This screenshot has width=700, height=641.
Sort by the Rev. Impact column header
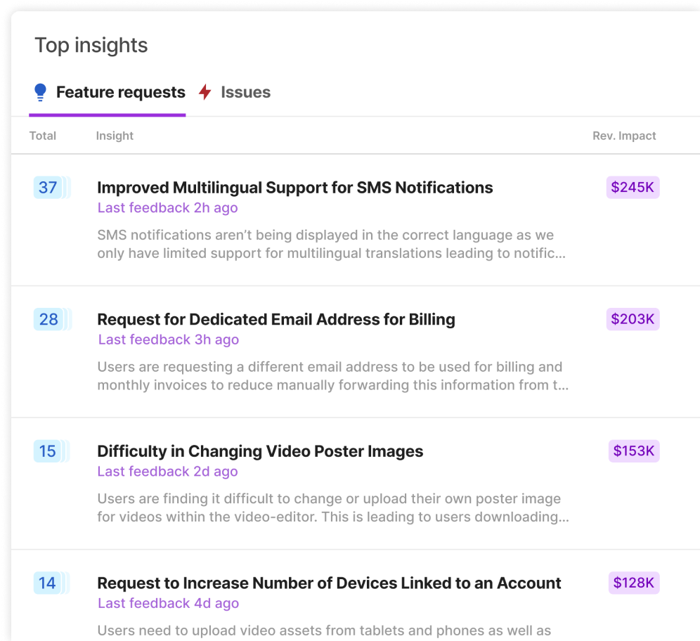(x=624, y=136)
